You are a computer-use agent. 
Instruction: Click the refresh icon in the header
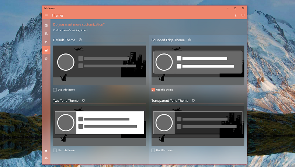click(243, 15)
